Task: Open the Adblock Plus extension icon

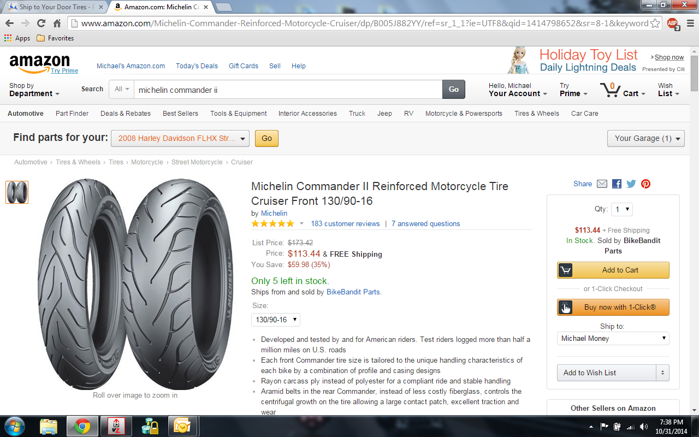Action: 673,23
